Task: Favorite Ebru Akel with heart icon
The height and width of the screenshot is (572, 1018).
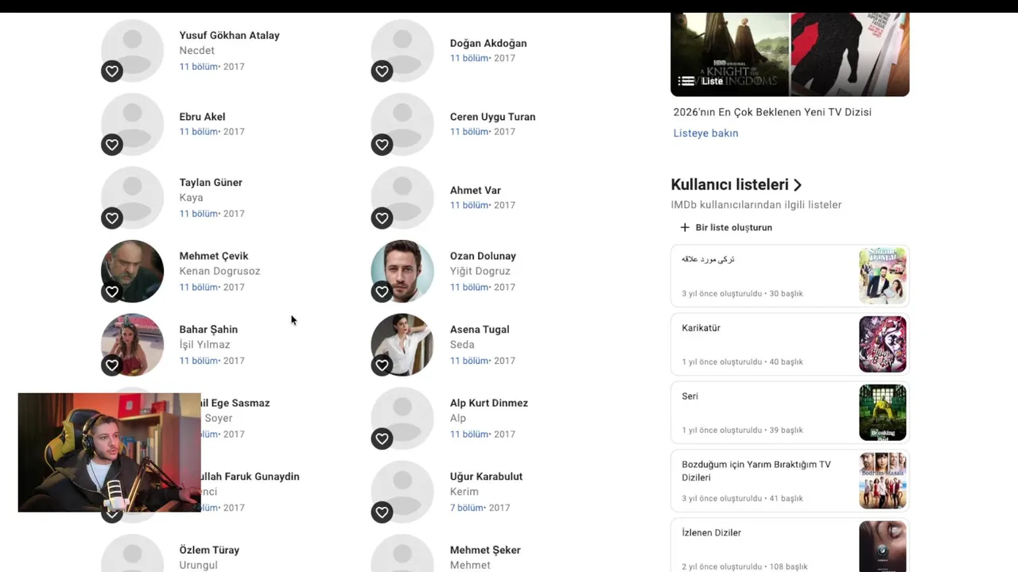Action: tap(112, 145)
